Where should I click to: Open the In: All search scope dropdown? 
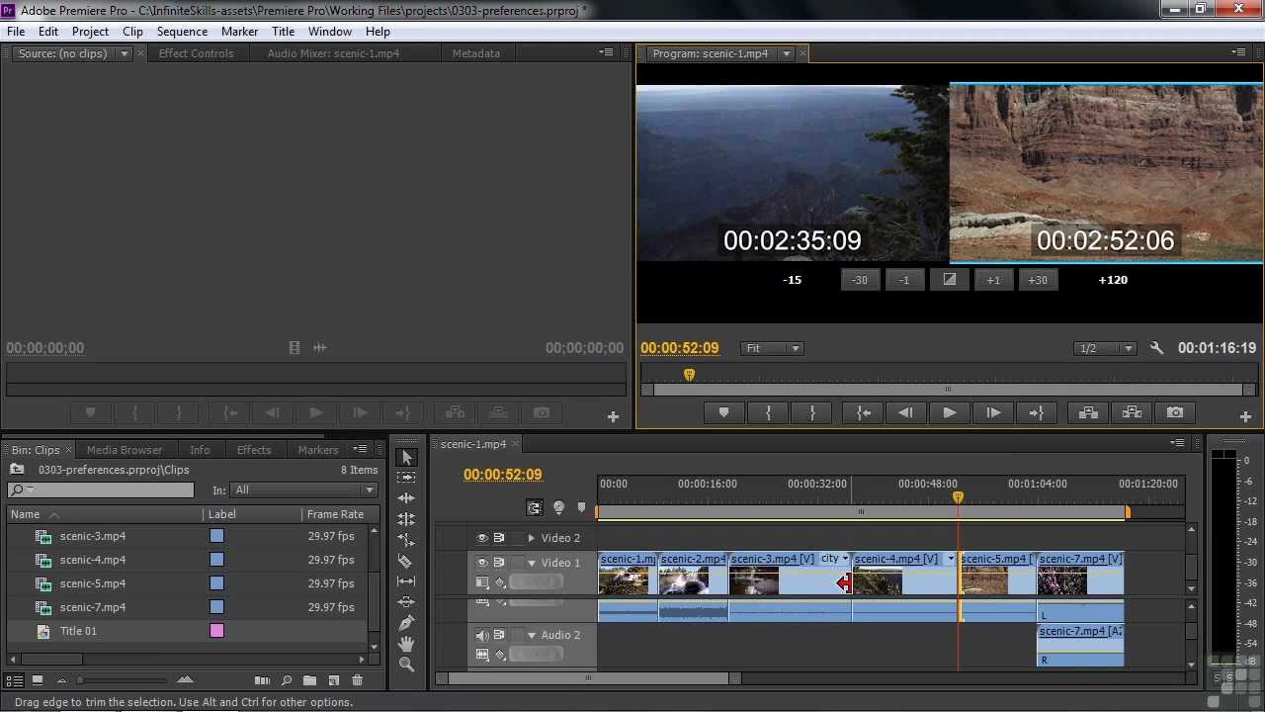pos(304,490)
